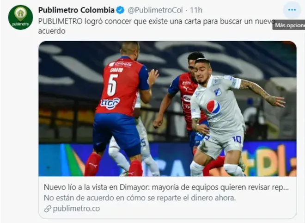Visit the publimetro.co domain link
This screenshot has height=223, width=305.
[x=76, y=209]
